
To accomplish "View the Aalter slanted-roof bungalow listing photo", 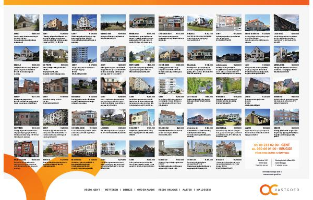I will click(x=258, y=117).
